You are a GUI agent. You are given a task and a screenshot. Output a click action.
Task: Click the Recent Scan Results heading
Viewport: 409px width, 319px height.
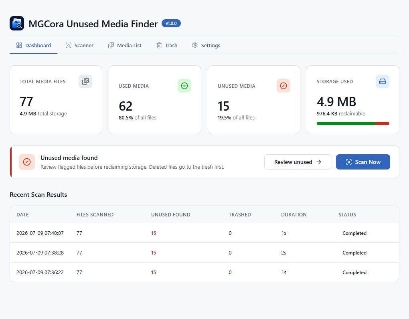coord(38,195)
